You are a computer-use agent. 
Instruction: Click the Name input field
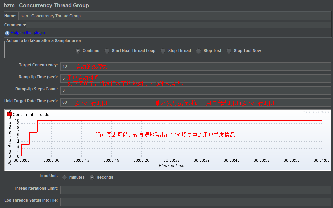pyautogui.click(x=175, y=16)
